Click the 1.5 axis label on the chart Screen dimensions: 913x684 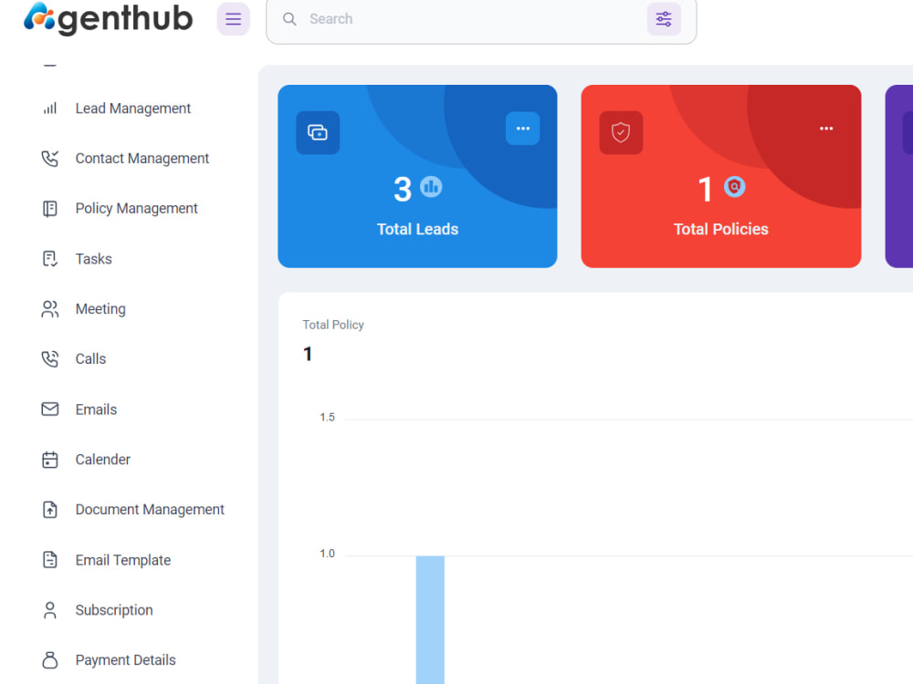coord(327,417)
